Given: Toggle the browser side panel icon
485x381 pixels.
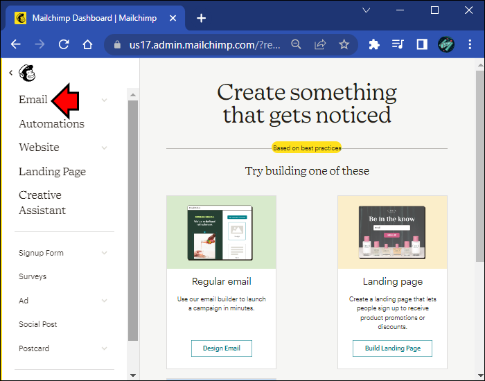Looking at the screenshot, I should [422, 44].
